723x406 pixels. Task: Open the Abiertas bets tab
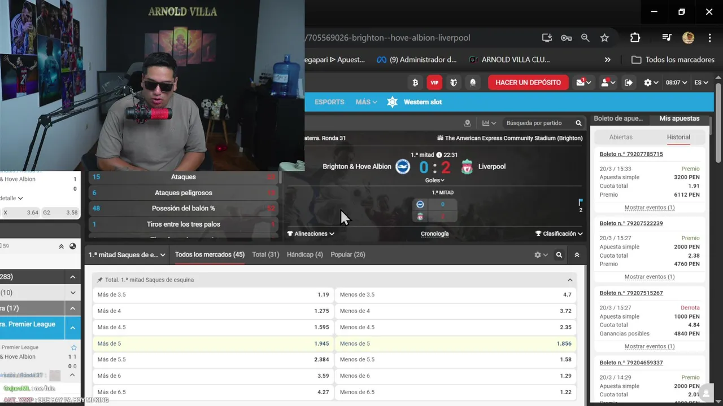(621, 137)
